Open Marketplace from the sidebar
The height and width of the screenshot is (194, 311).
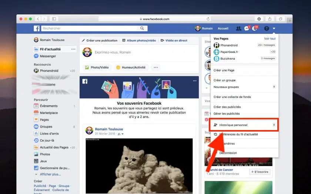[x=49, y=113]
